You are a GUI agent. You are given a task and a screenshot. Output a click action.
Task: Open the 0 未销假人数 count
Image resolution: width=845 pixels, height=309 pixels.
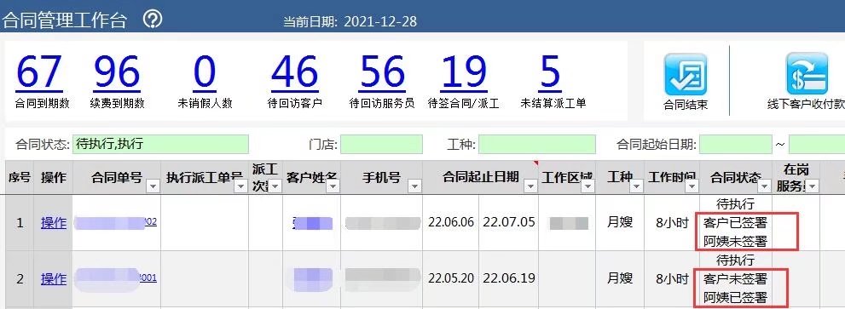pos(205,72)
